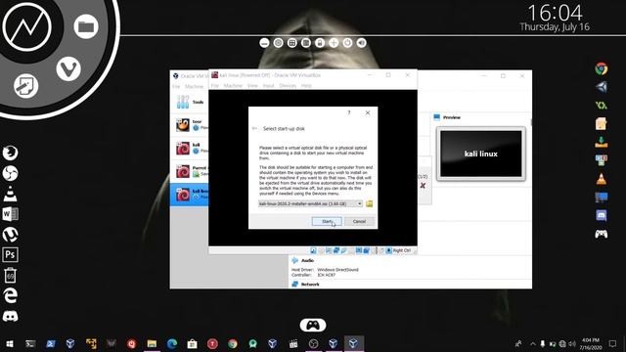626x352 pixels.
Task: Open white game controller in right icon column
Action: point(602,234)
